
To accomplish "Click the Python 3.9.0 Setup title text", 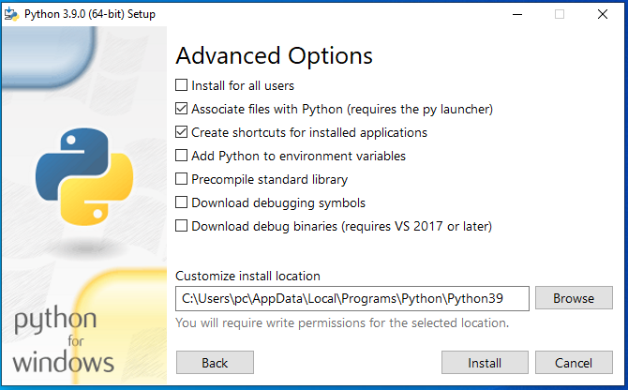I will [x=90, y=14].
